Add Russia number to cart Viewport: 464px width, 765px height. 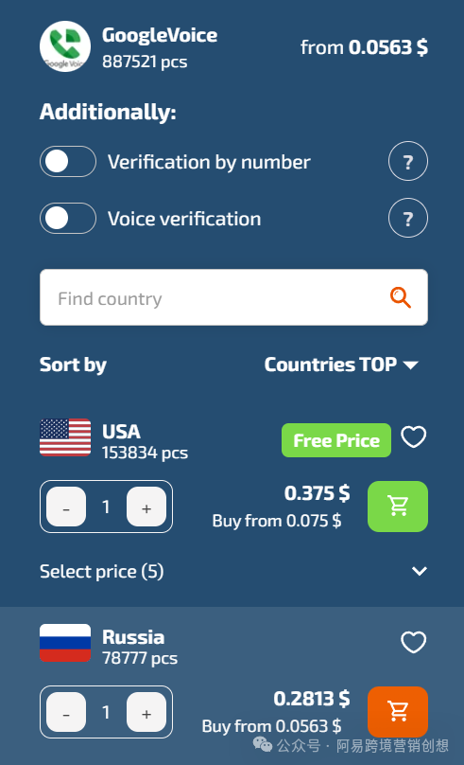398,712
